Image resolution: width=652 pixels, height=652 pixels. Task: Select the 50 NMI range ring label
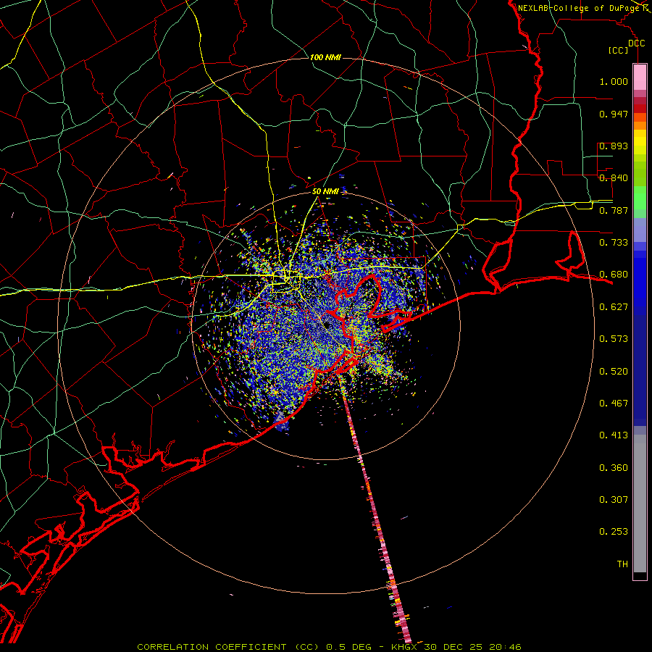pos(325,192)
